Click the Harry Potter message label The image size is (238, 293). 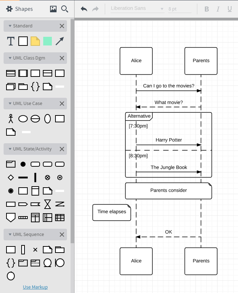[169, 140]
